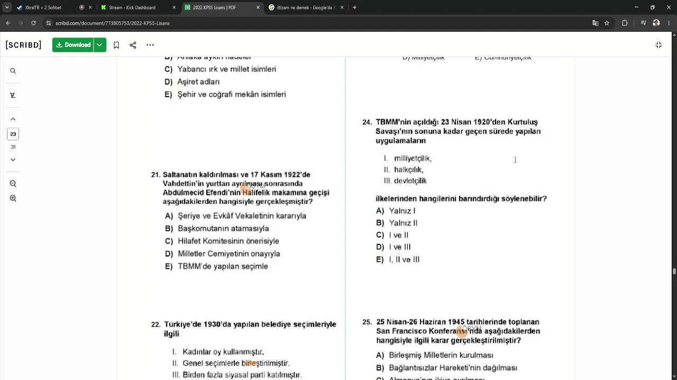The width and height of the screenshot is (677, 380).
Task: Go to next page with down chevron
Action: (x=13, y=159)
